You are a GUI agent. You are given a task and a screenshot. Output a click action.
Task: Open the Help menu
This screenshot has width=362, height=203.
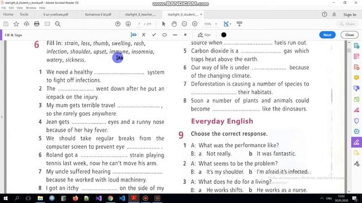[42, 8]
